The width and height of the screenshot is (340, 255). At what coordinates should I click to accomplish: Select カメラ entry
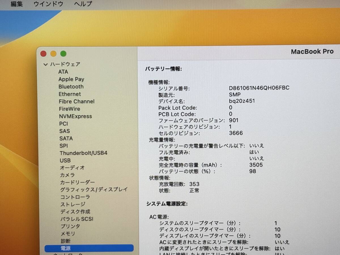click(67, 175)
